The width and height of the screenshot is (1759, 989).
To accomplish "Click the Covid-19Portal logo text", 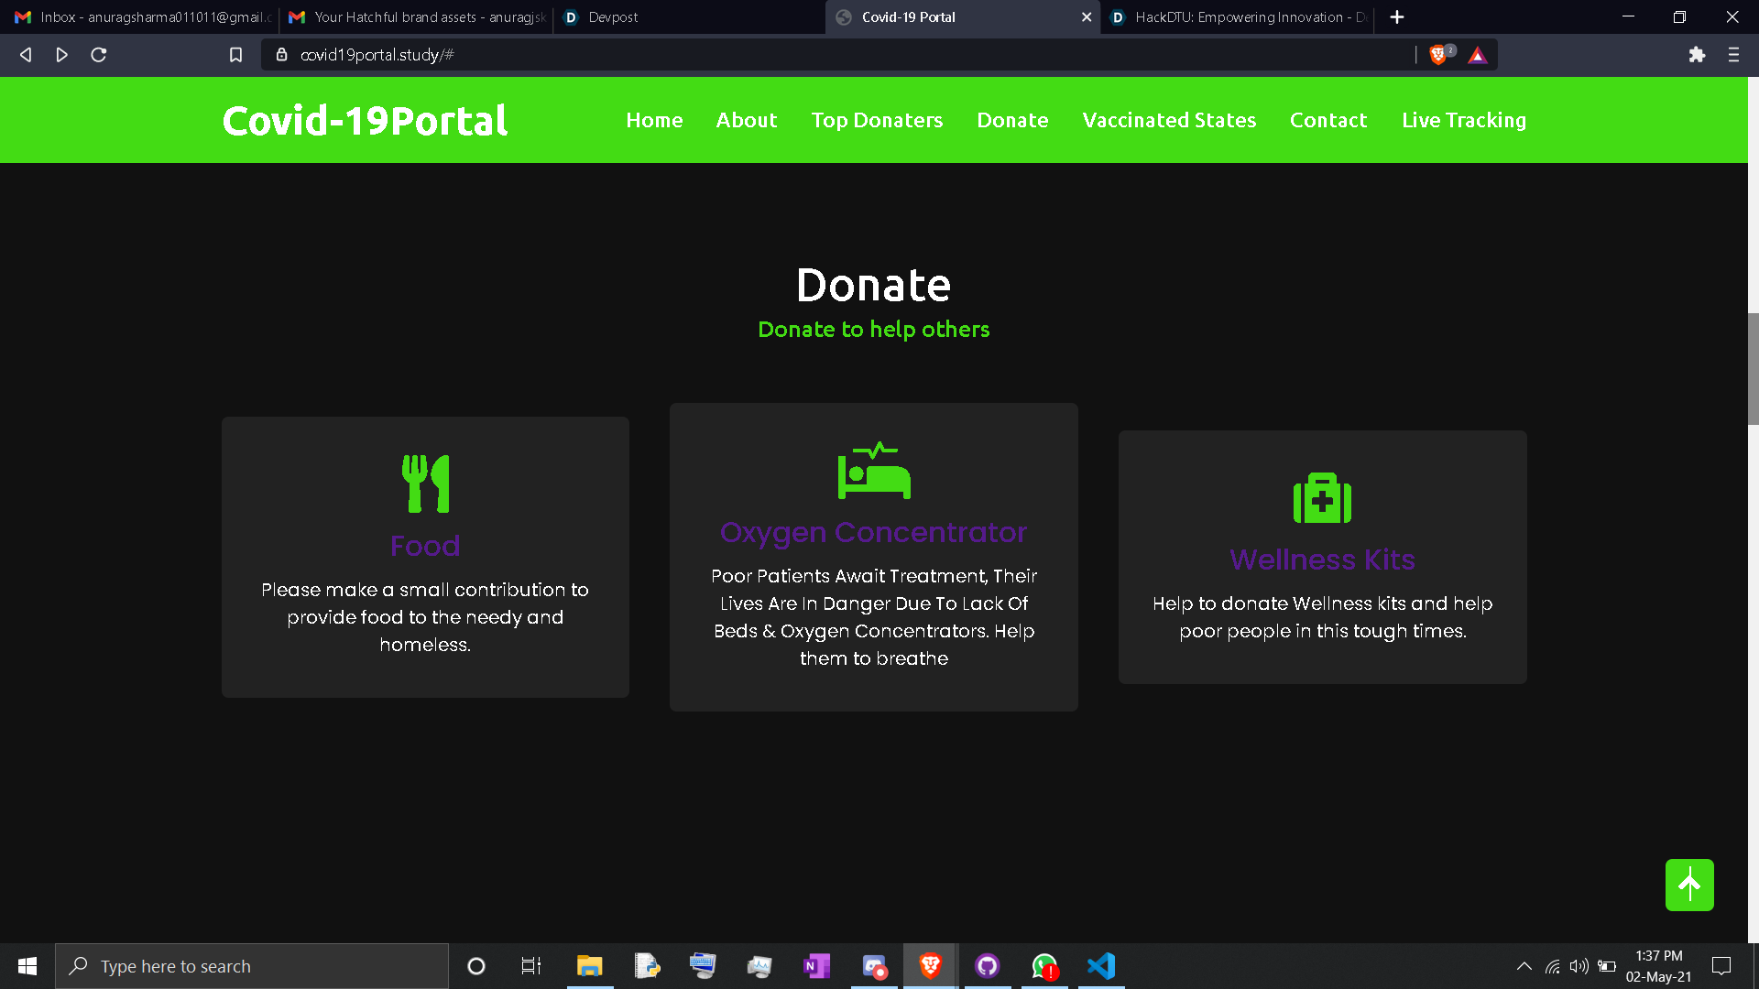I will click(x=365, y=120).
